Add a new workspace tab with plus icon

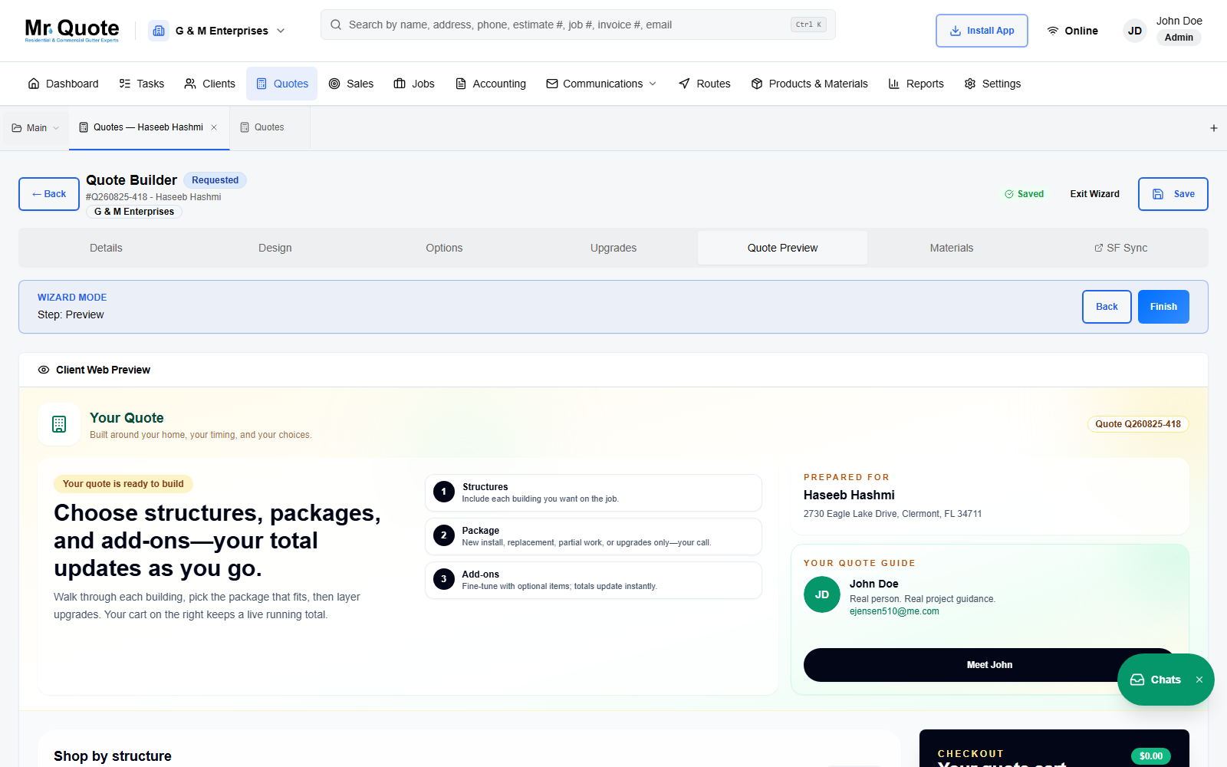pyautogui.click(x=1214, y=128)
